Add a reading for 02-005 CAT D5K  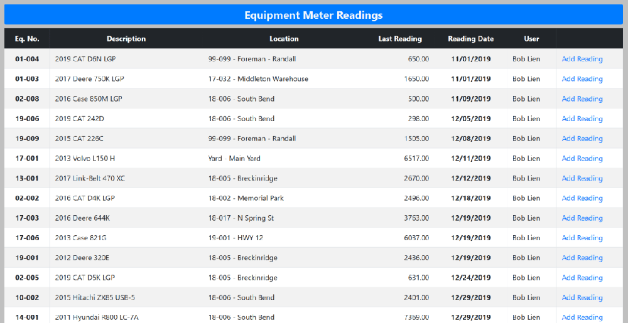(x=582, y=277)
